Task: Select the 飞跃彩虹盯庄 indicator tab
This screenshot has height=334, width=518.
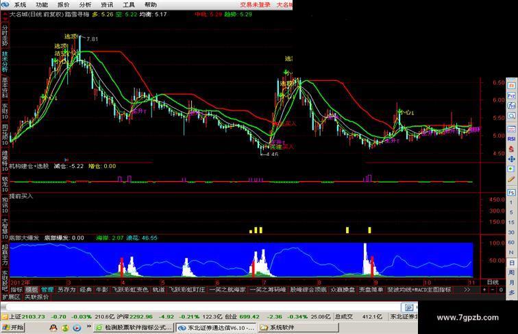Action: pos(187,289)
